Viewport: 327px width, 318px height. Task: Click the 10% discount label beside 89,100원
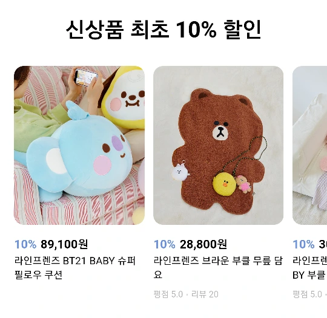[x=25, y=244]
